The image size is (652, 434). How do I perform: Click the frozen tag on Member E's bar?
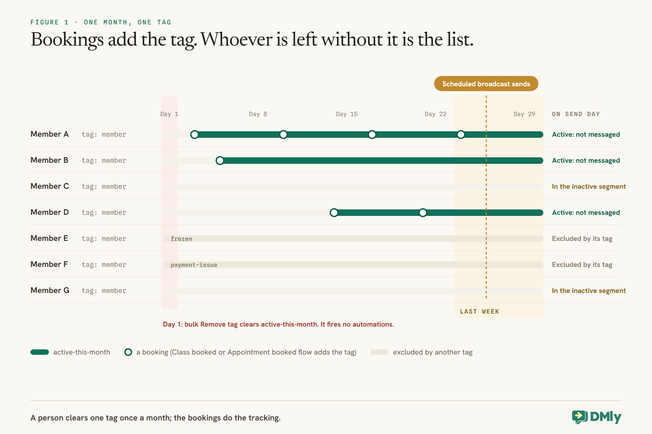(x=181, y=239)
